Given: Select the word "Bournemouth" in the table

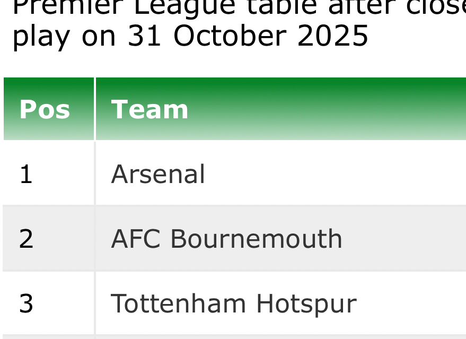Looking at the screenshot, I should click(256, 239).
